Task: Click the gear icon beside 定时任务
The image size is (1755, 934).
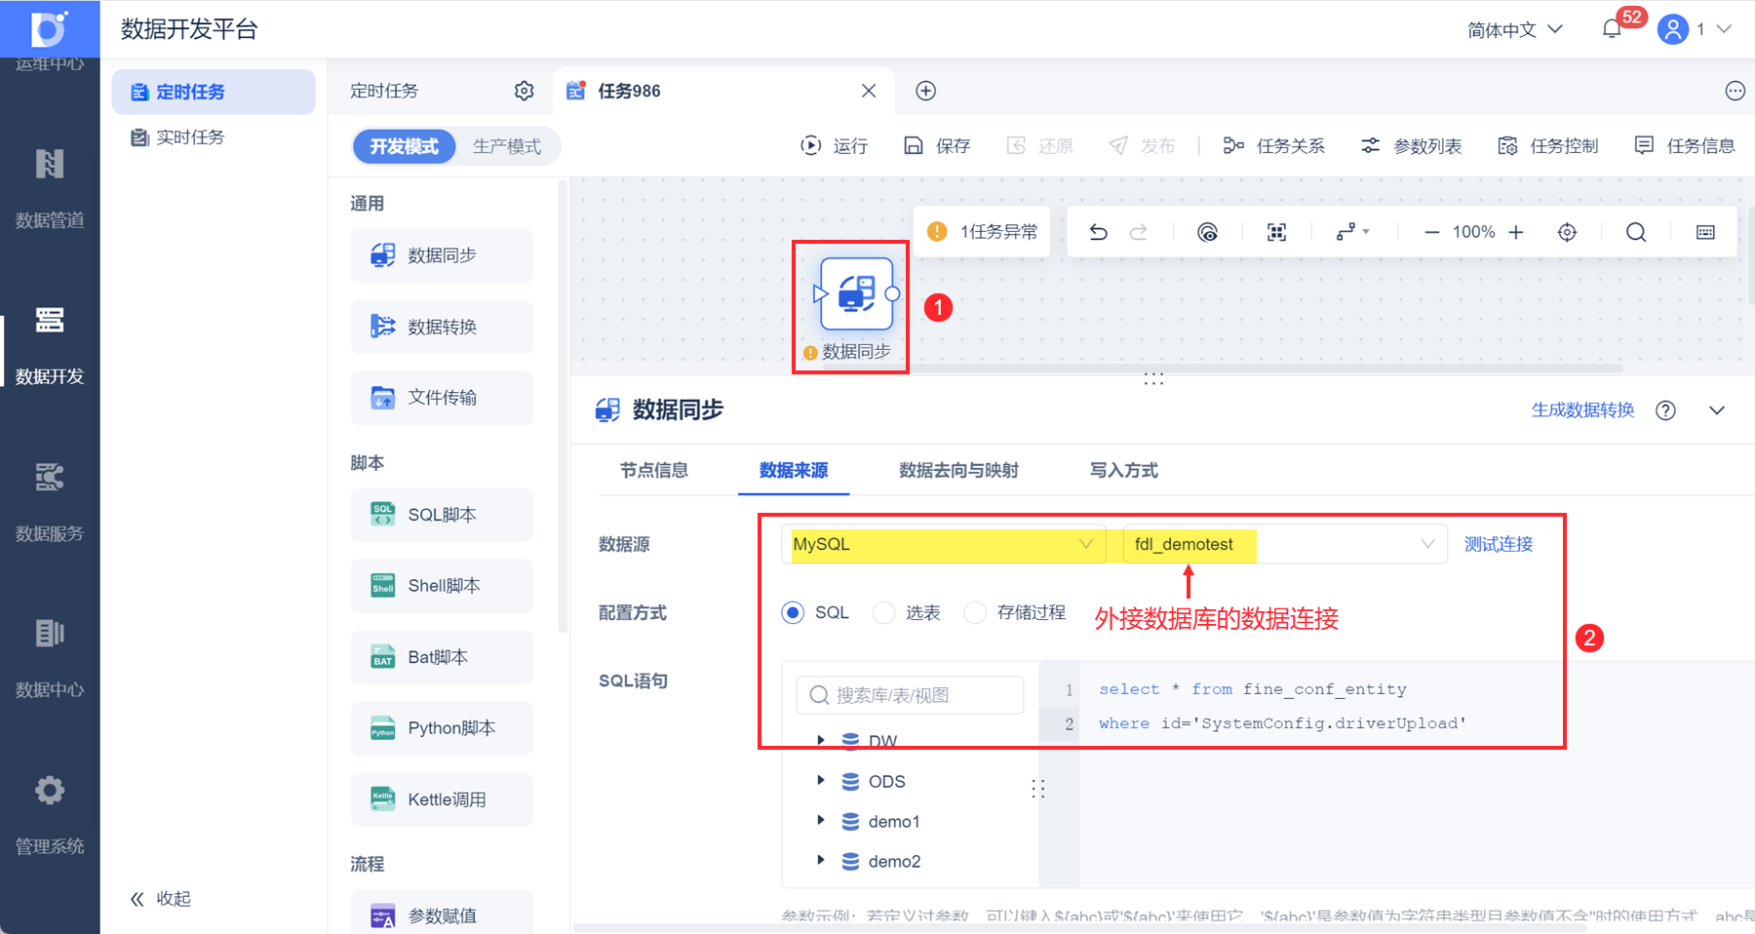Action: coord(525,91)
